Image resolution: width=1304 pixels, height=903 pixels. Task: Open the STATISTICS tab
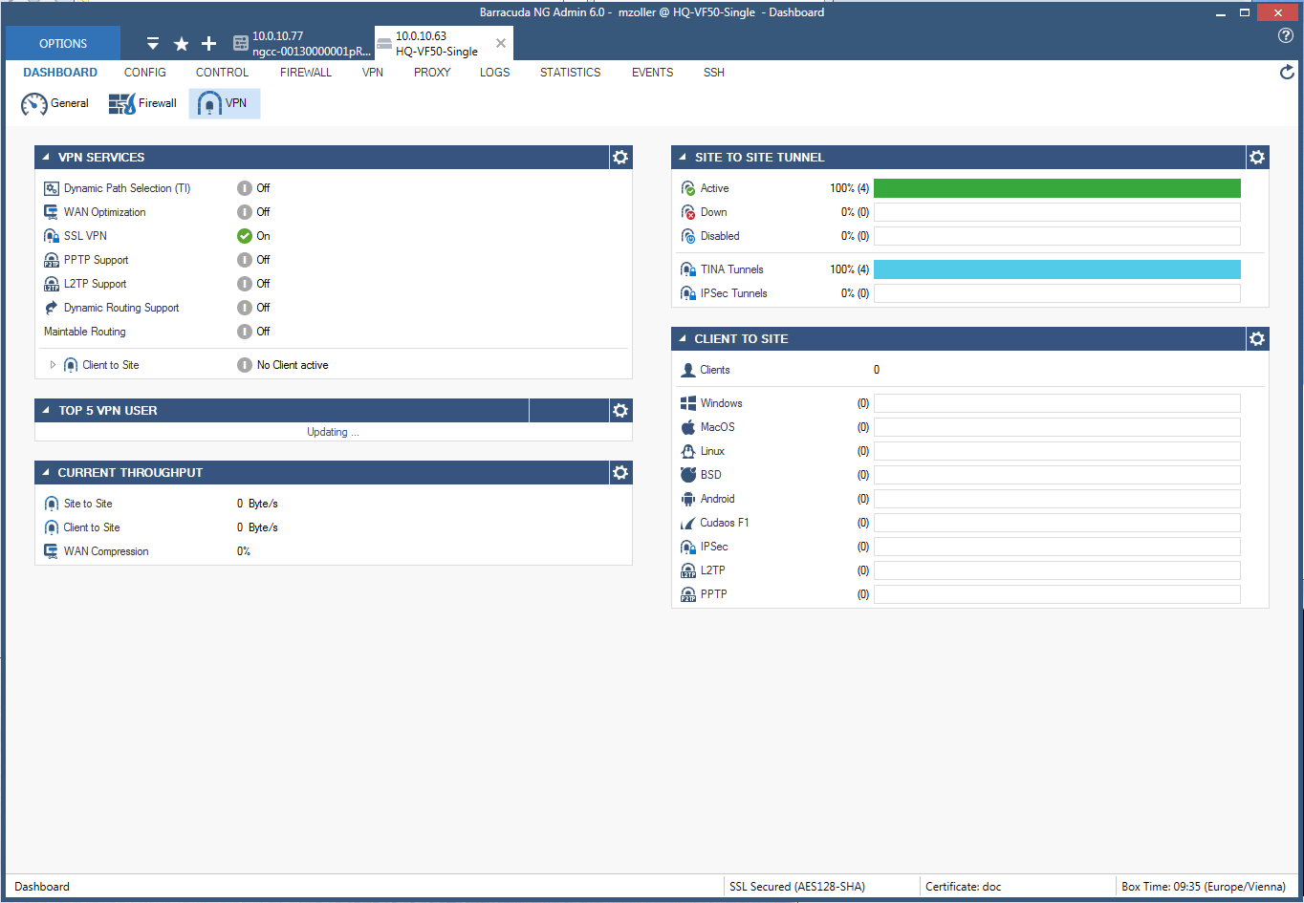[x=571, y=73]
